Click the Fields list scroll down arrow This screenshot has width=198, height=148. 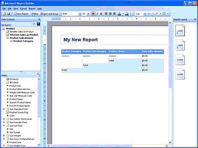pos(39,145)
